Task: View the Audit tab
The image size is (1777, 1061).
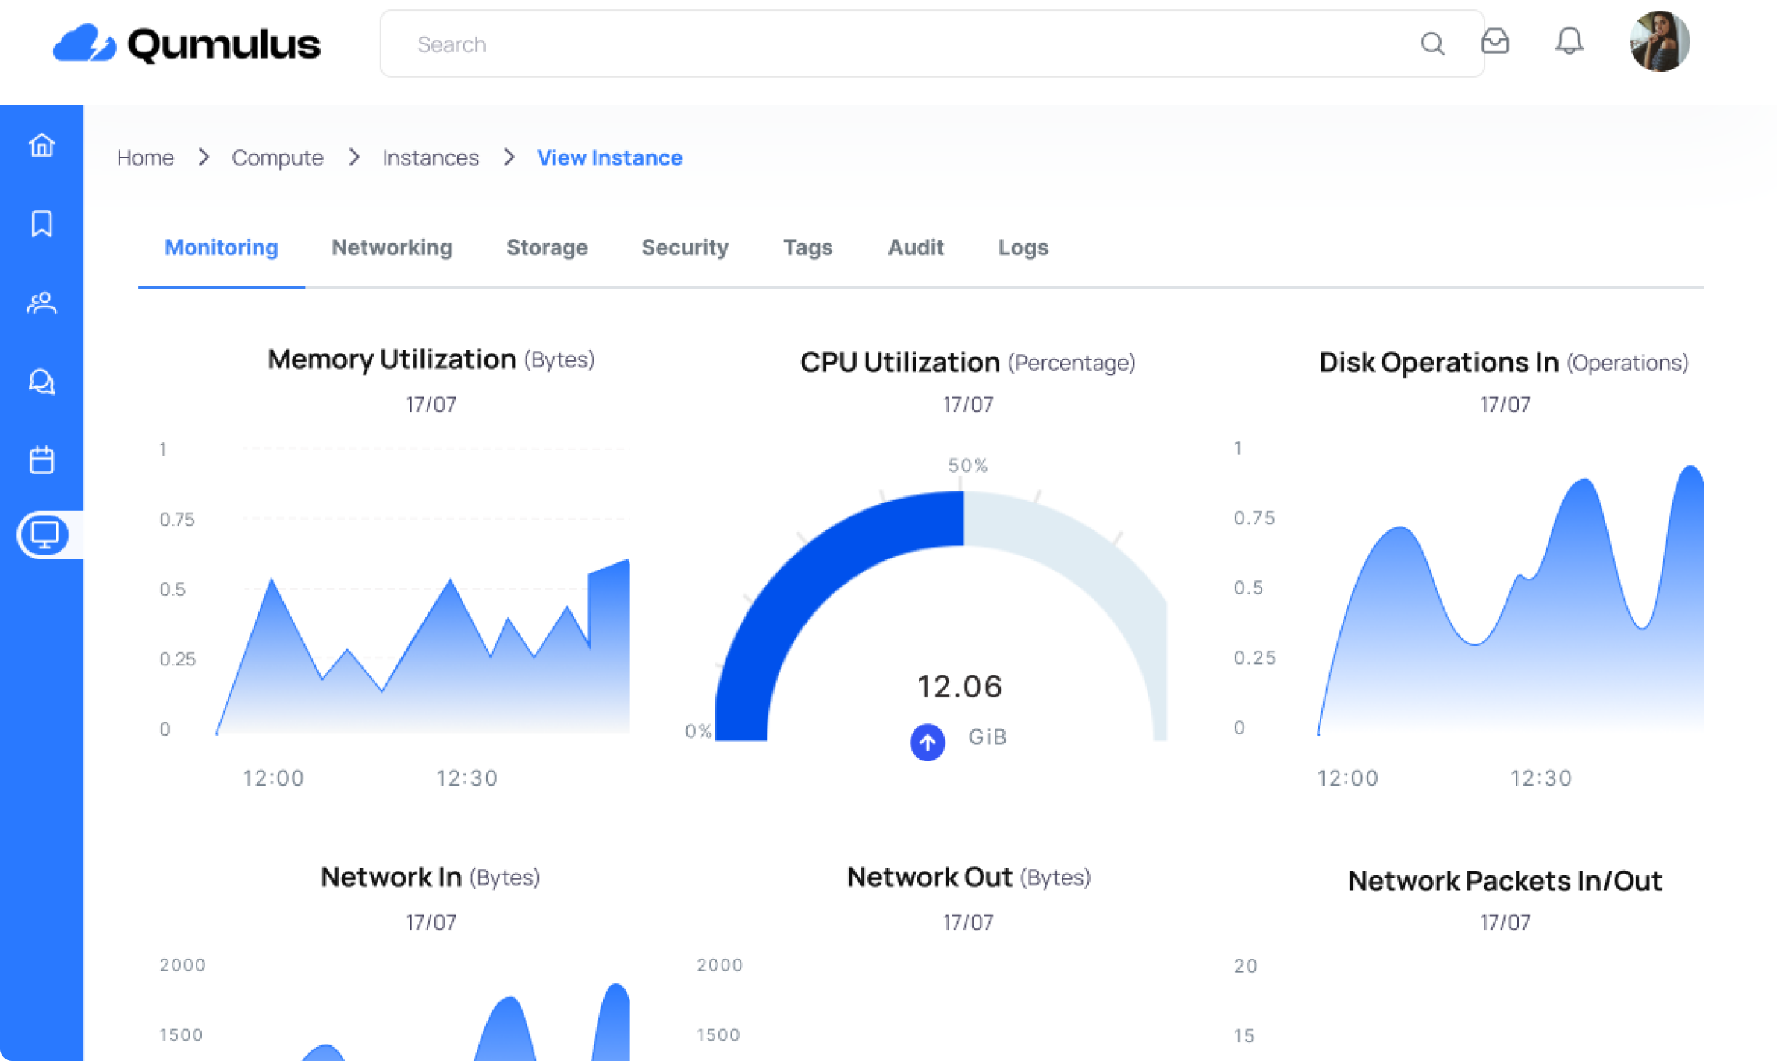Action: pyautogui.click(x=915, y=247)
